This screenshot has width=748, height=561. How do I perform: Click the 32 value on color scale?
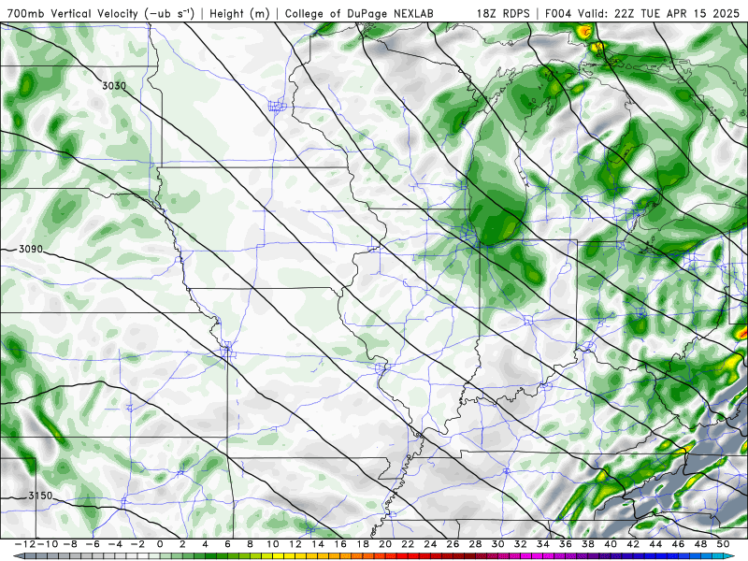pos(521,544)
